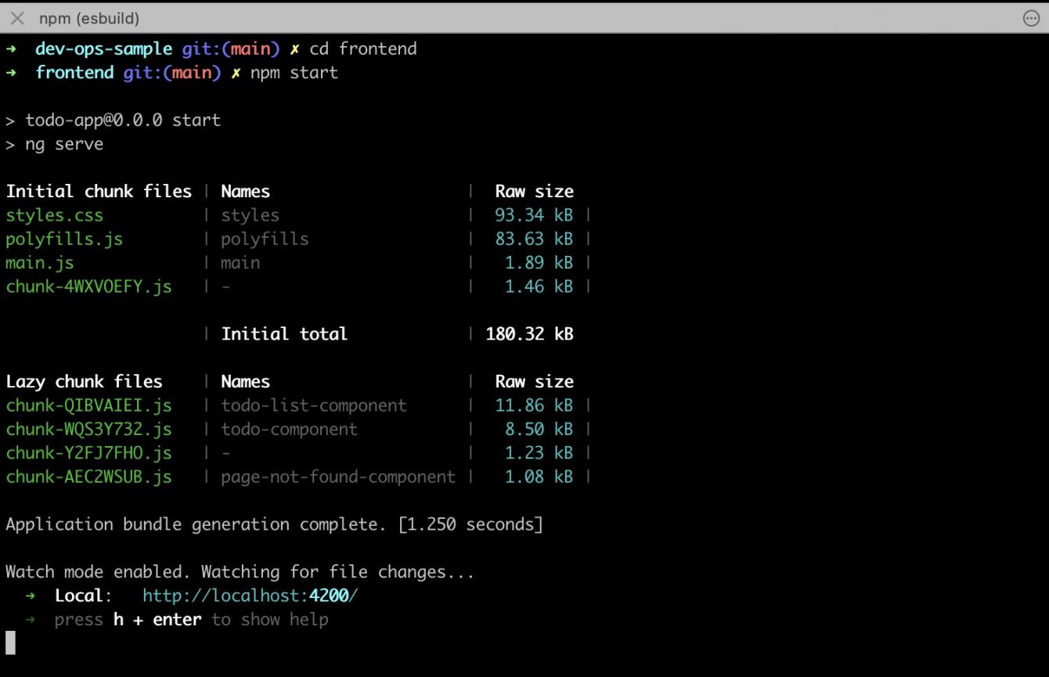1049x677 pixels.
Task: Click chunk-QIBVAIEI.js lazy chunk entry
Action: click(88, 405)
